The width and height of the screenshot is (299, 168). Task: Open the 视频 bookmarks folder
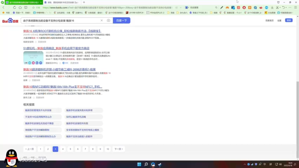[214, 13]
